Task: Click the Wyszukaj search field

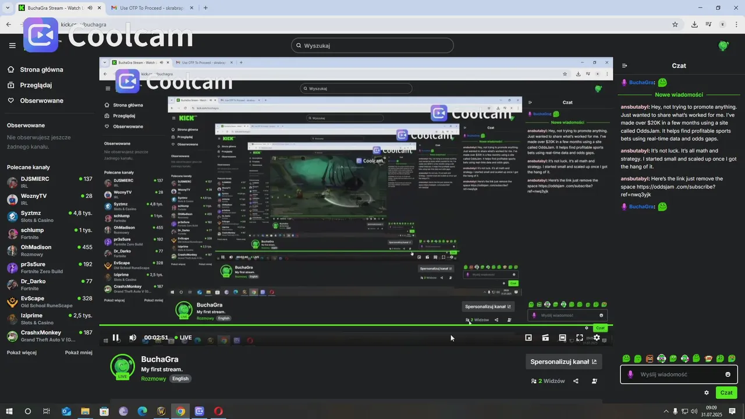Action: click(372, 45)
